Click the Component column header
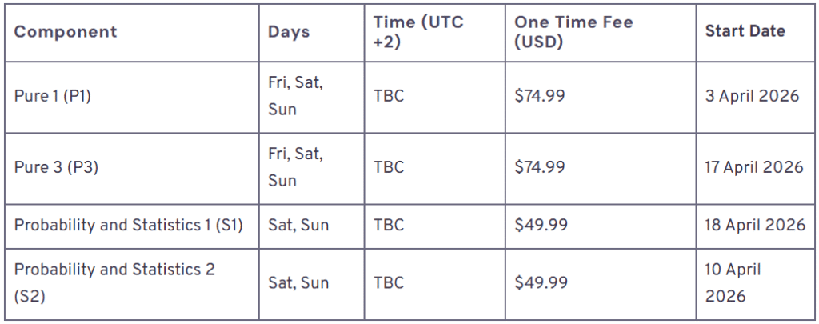The width and height of the screenshot is (819, 324). pyautogui.click(x=66, y=32)
